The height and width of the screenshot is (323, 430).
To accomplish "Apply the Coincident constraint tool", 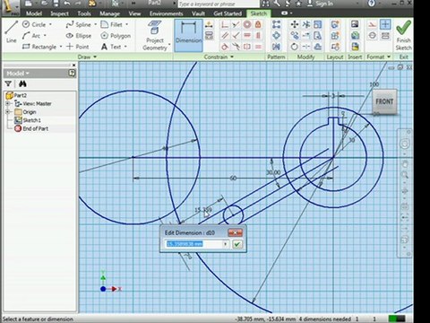I will point(225,24).
